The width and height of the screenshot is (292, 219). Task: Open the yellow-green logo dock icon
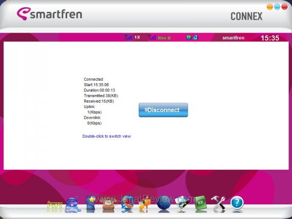[55, 205]
